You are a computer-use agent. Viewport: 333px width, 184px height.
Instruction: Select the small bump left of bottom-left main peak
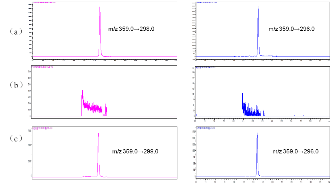(x=85, y=176)
